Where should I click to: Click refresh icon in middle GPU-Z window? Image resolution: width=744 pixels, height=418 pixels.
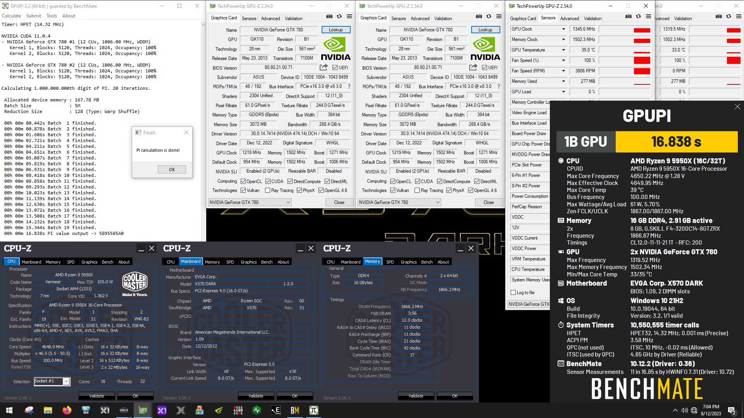tap(489, 17)
